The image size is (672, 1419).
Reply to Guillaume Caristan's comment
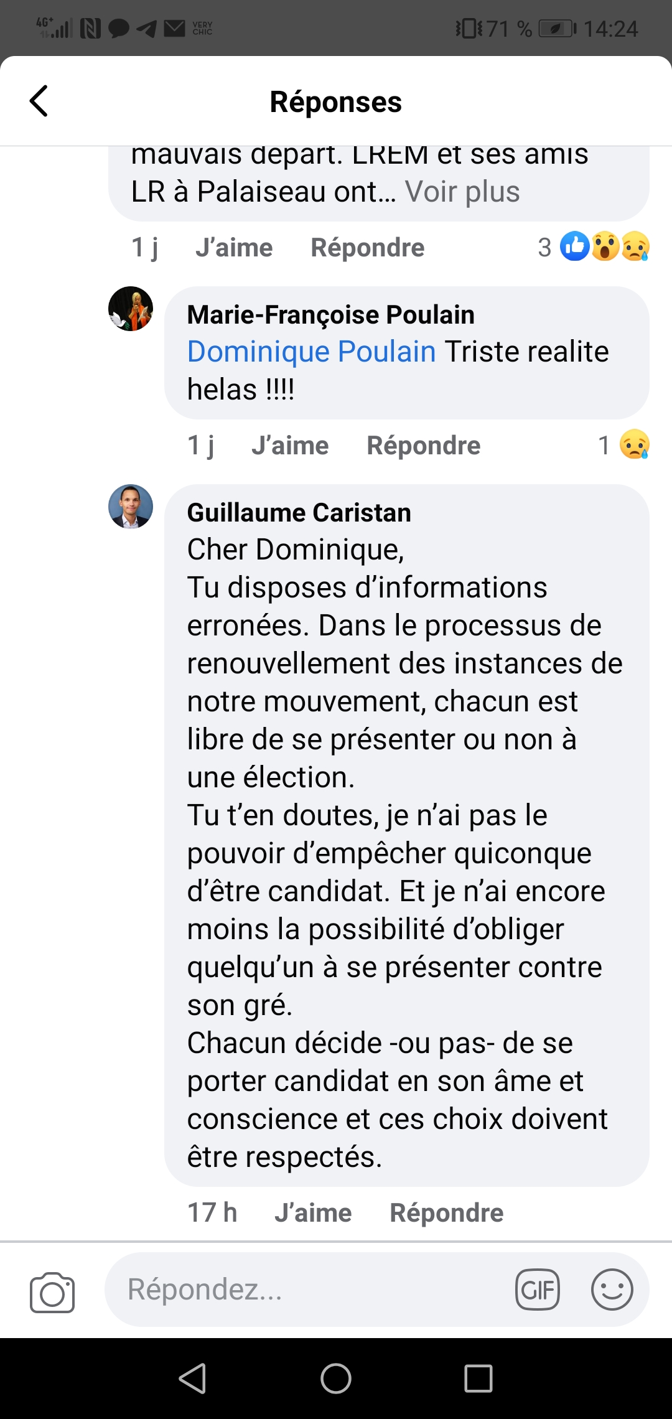click(x=446, y=1213)
